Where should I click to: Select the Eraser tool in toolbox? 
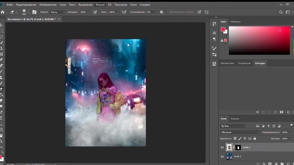coord(1,89)
